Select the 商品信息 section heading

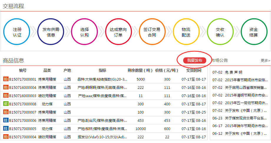pyautogui.click(x=14, y=61)
